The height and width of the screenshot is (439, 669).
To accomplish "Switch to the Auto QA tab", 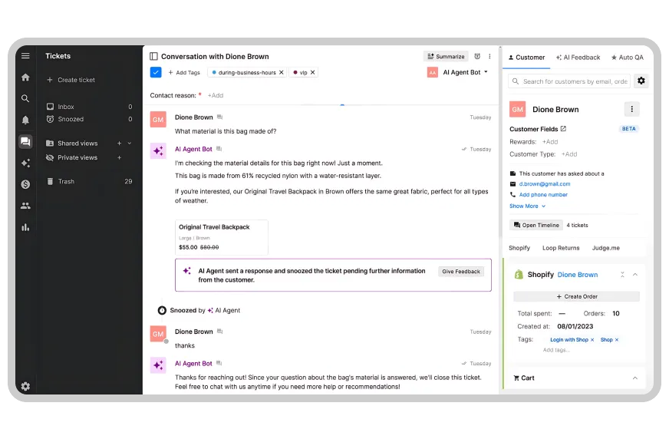I will pos(628,57).
